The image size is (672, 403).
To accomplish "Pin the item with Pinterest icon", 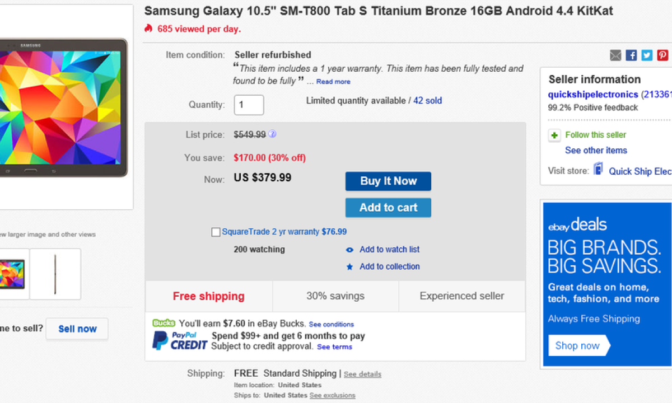I will pos(662,55).
